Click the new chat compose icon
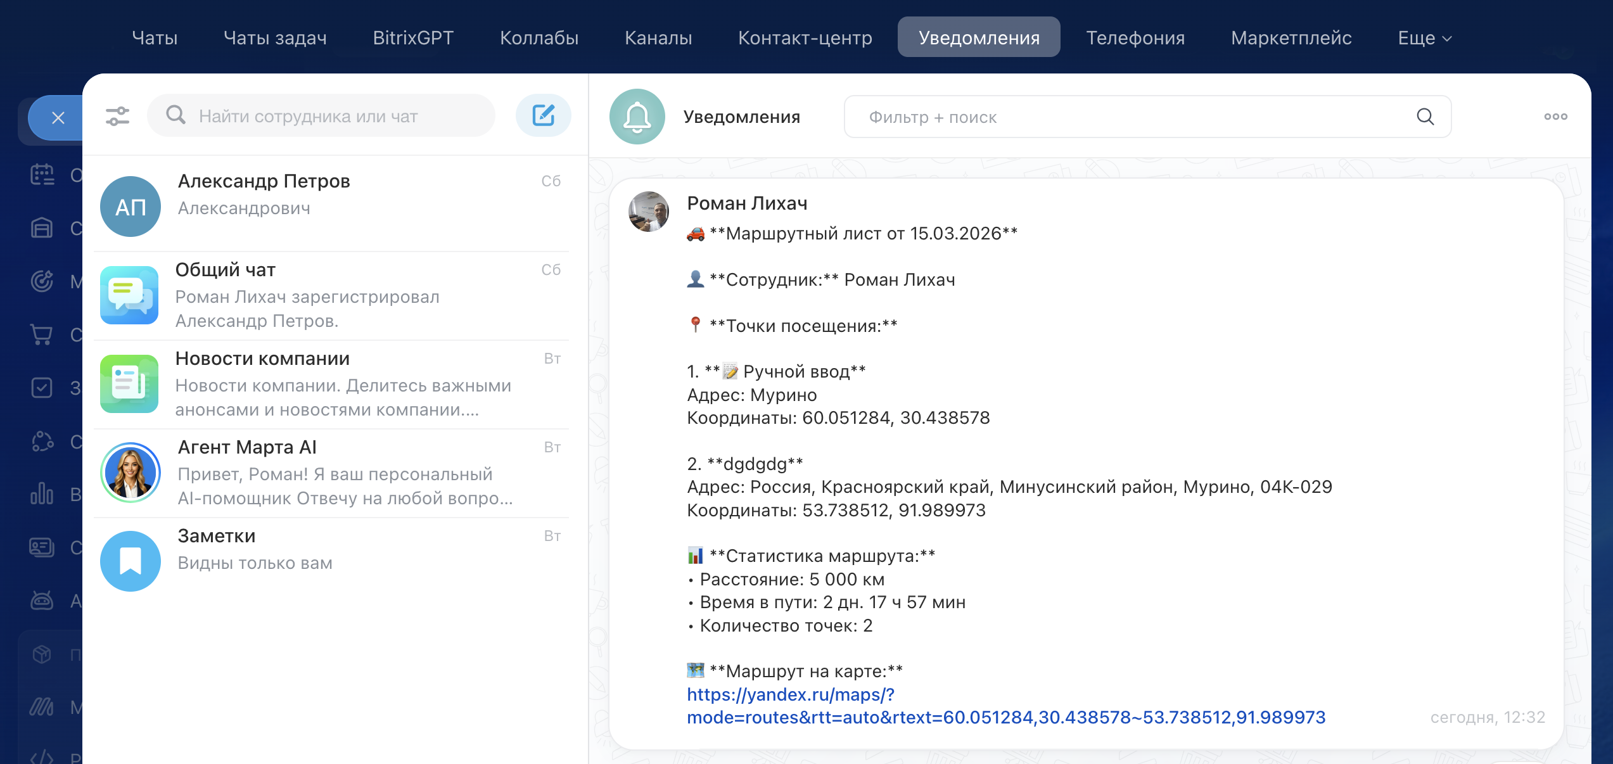The width and height of the screenshot is (1613, 764). coord(543,115)
